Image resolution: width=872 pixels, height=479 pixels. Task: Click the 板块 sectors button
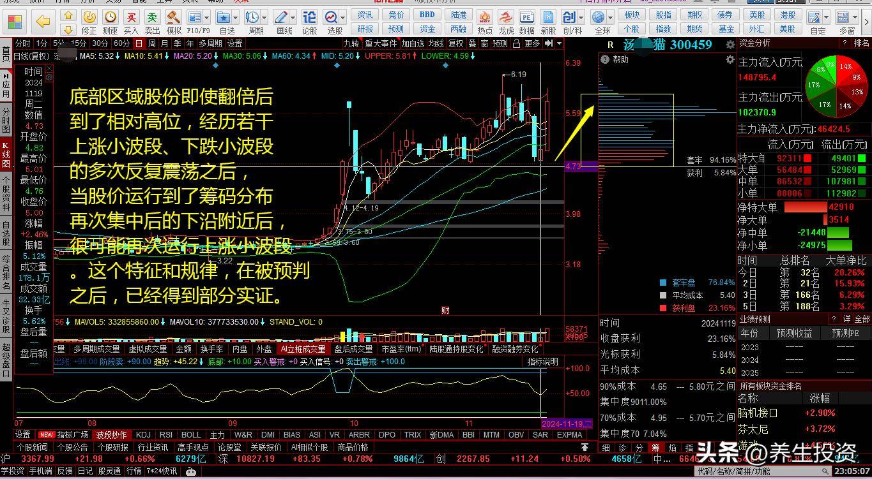(631, 15)
